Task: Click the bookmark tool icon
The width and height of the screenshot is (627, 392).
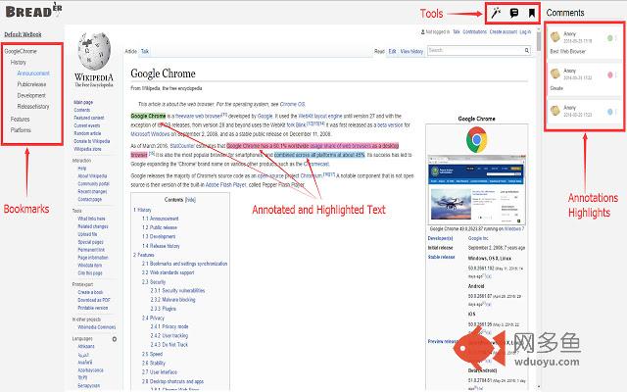Action: pos(531,13)
